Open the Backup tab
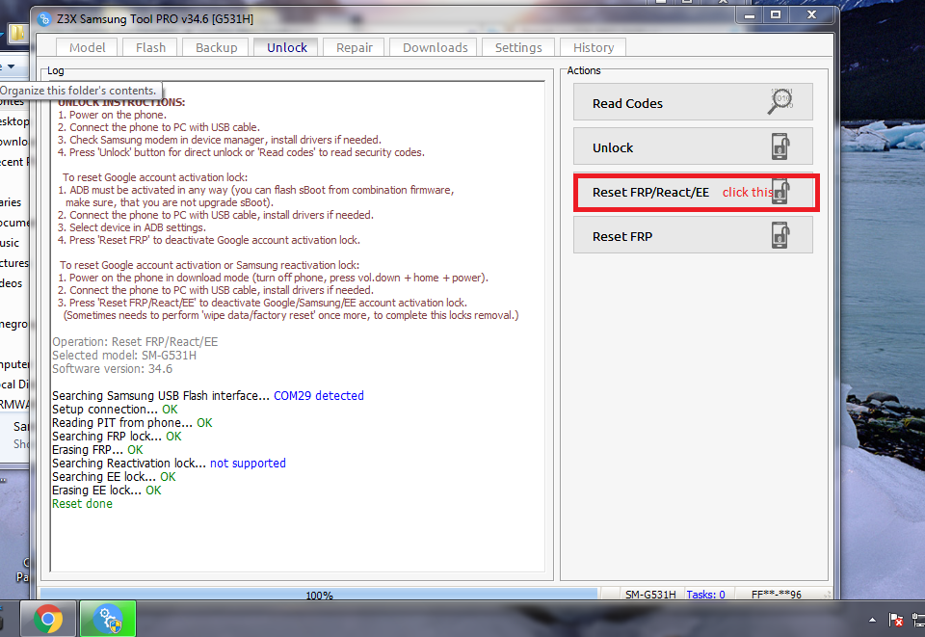The height and width of the screenshot is (637, 925). (x=216, y=48)
